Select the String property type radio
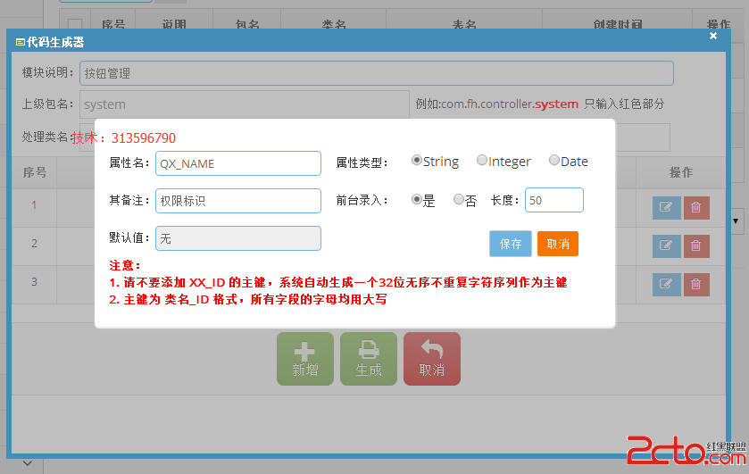The height and width of the screenshot is (474, 749). point(417,160)
